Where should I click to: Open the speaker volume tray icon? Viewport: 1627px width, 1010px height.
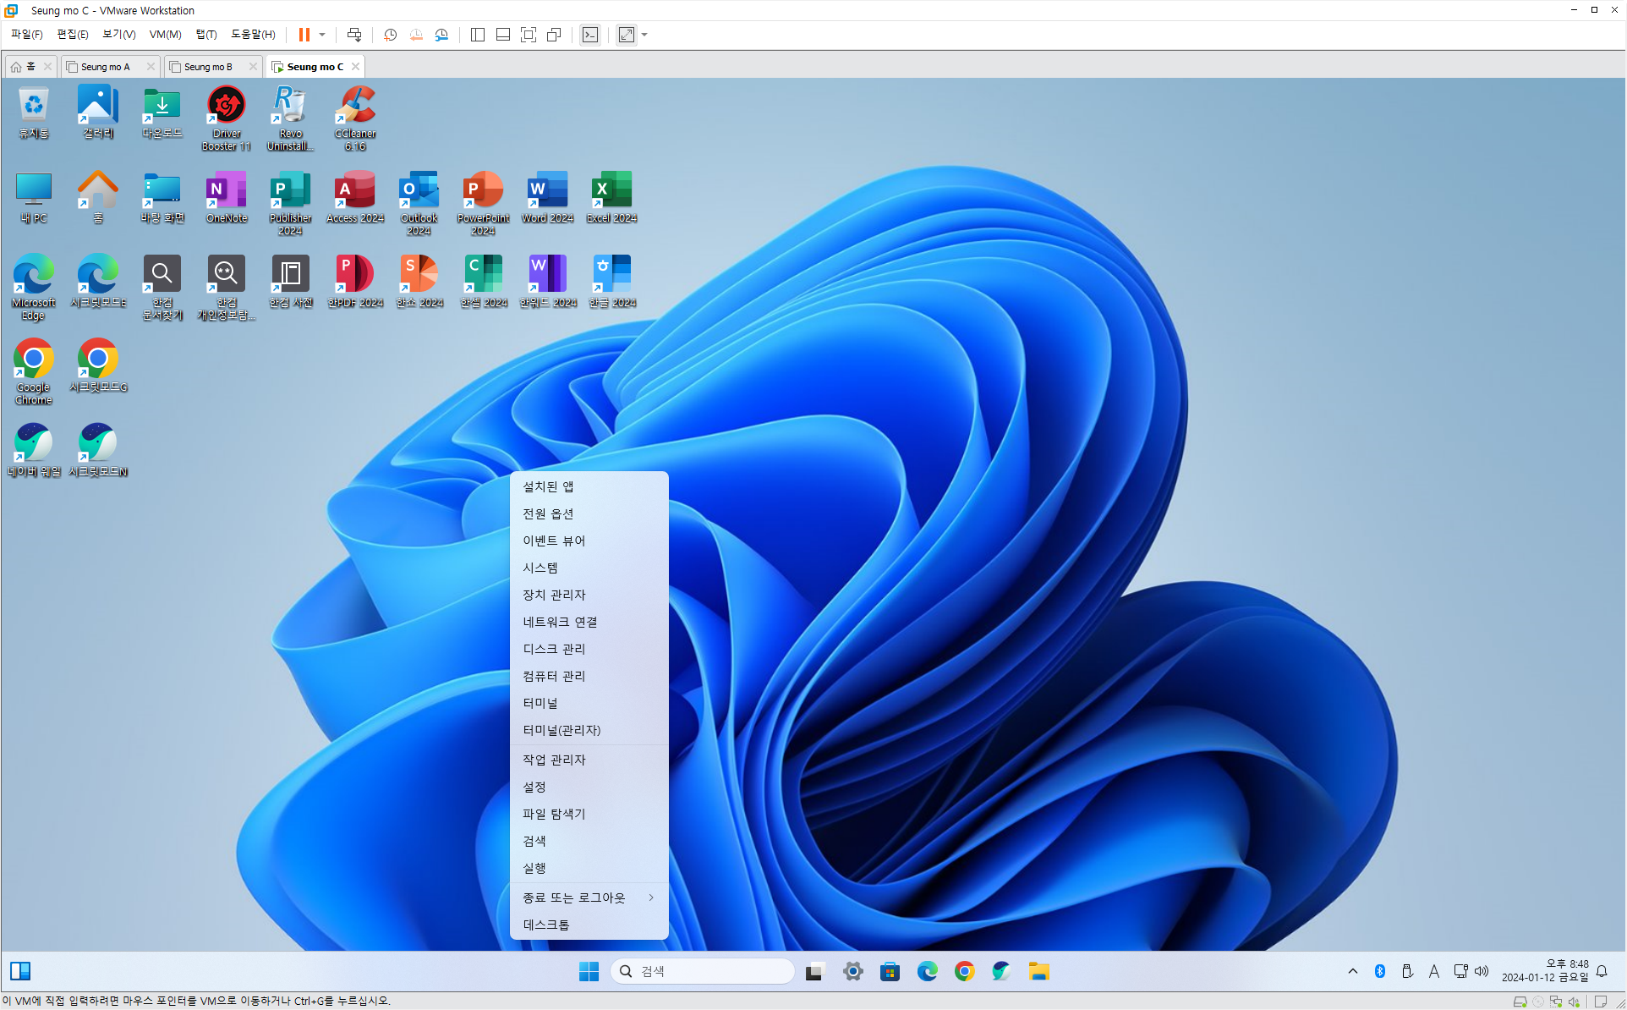[1482, 971]
